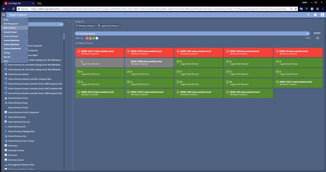Select ActiveSync Service class
Screen dimensions: 326x172
click(x=16, y=150)
